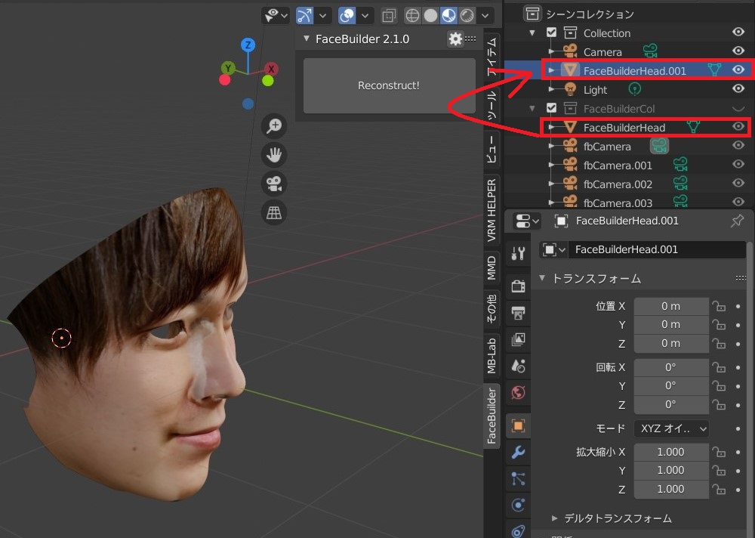Toggle camera view with the camera icon
This screenshot has width=755, height=538.
tap(274, 184)
